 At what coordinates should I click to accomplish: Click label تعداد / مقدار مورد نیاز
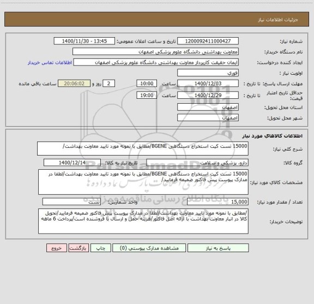(x=280, y=202)
